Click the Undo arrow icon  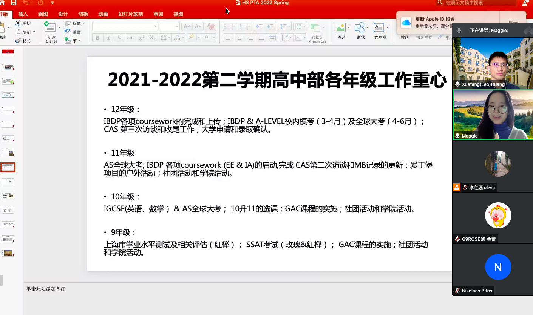click(26, 3)
